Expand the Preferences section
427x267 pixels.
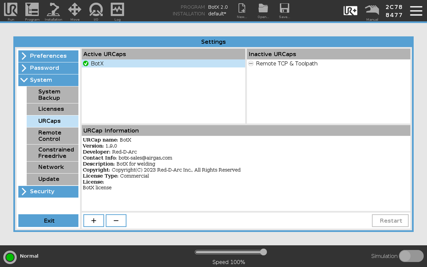click(x=48, y=56)
